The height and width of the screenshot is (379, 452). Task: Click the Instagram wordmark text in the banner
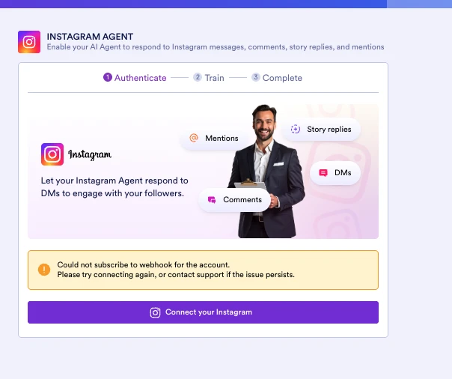point(89,155)
